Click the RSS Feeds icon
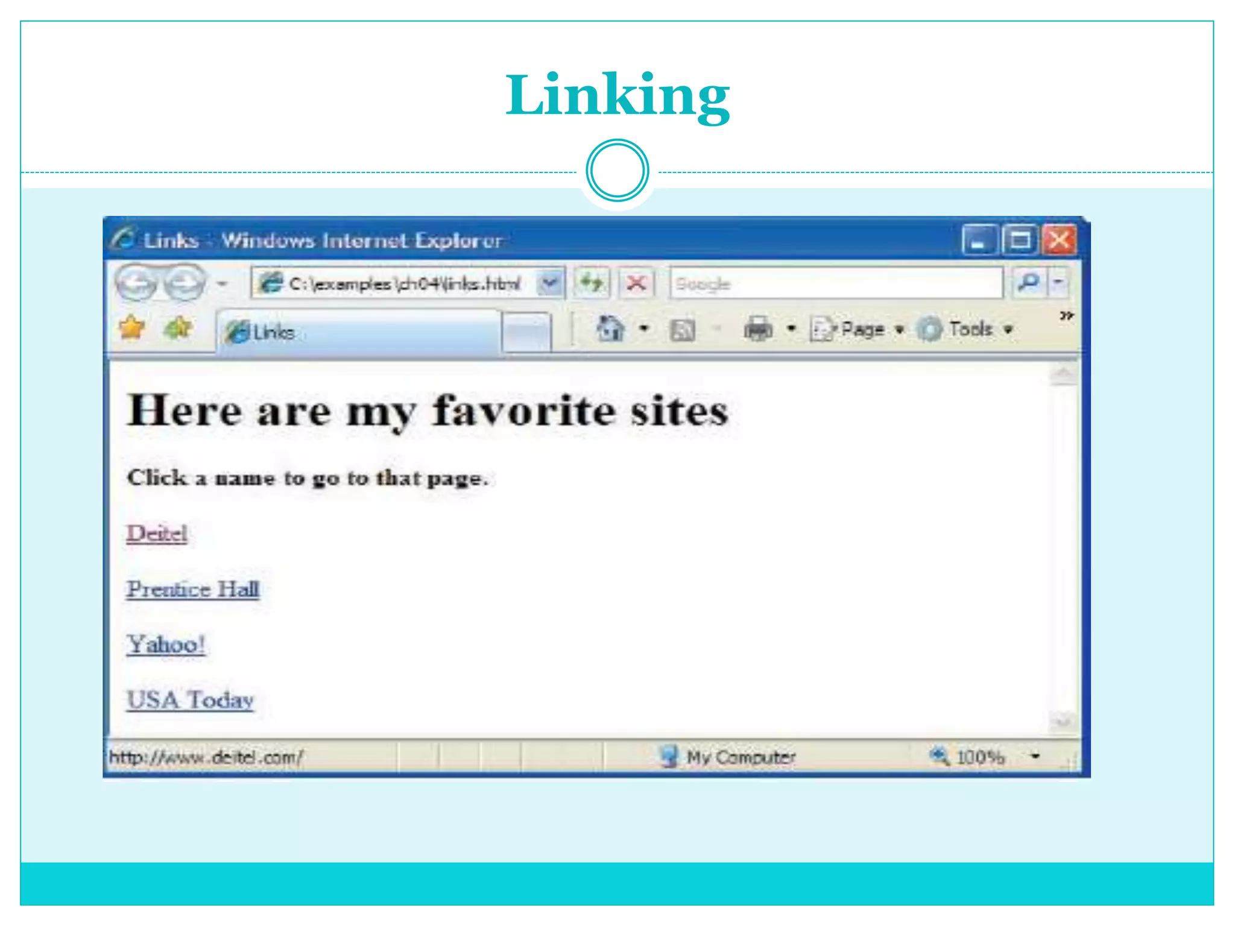Viewport: 1235px width, 926px height. 683,330
